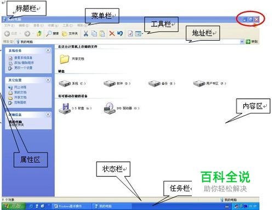274x210 pixels.
Task: Select the 系统 (C:) drive
Action: [72, 83]
